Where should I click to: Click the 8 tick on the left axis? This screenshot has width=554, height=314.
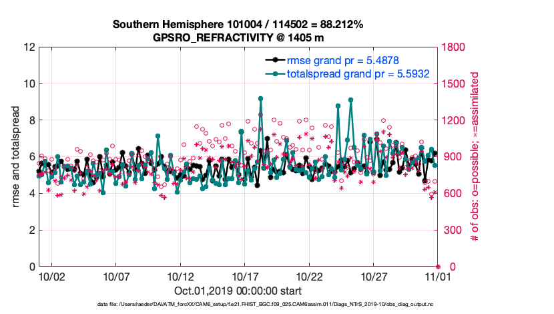31,121
